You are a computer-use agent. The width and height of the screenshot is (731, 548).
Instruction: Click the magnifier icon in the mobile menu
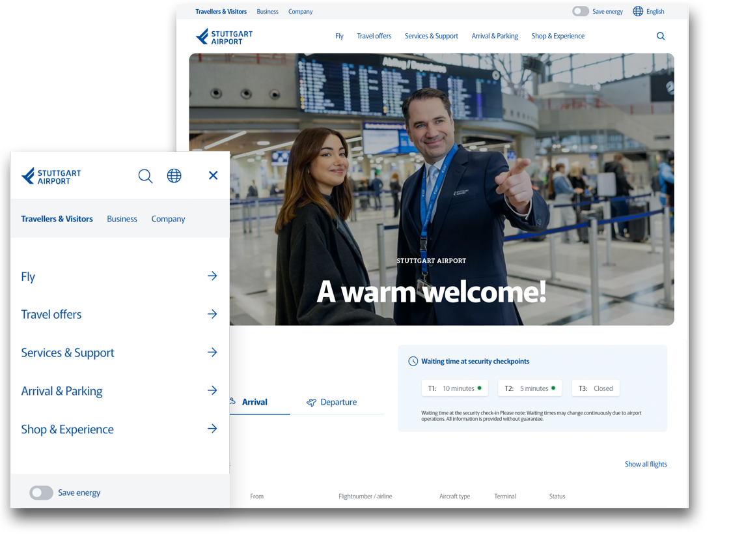[145, 176]
